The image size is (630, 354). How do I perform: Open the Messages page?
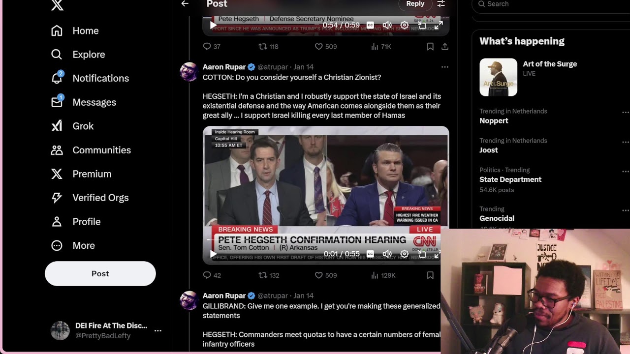94,102
